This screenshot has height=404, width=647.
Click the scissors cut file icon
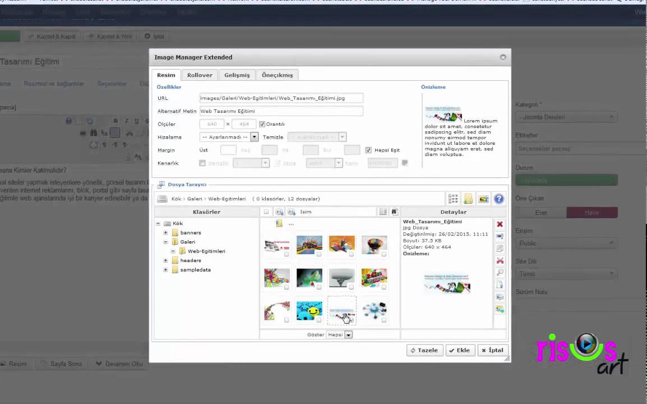(x=500, y=261)
